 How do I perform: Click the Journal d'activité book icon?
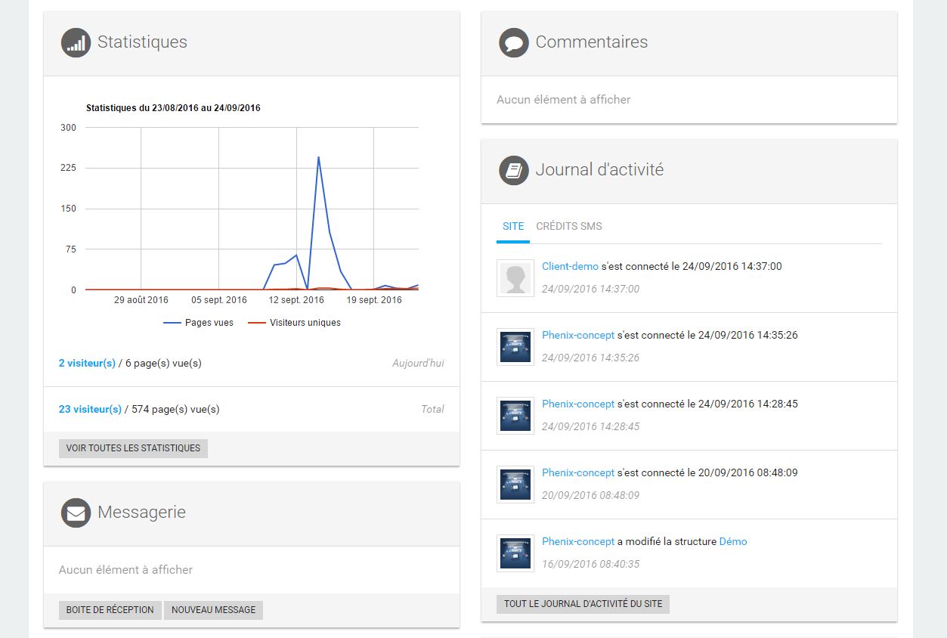pyautogui.click(x=514, y=170)
